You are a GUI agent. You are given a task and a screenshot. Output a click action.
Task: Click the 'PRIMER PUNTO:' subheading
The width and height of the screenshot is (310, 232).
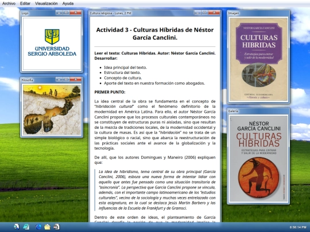(110, 92)
